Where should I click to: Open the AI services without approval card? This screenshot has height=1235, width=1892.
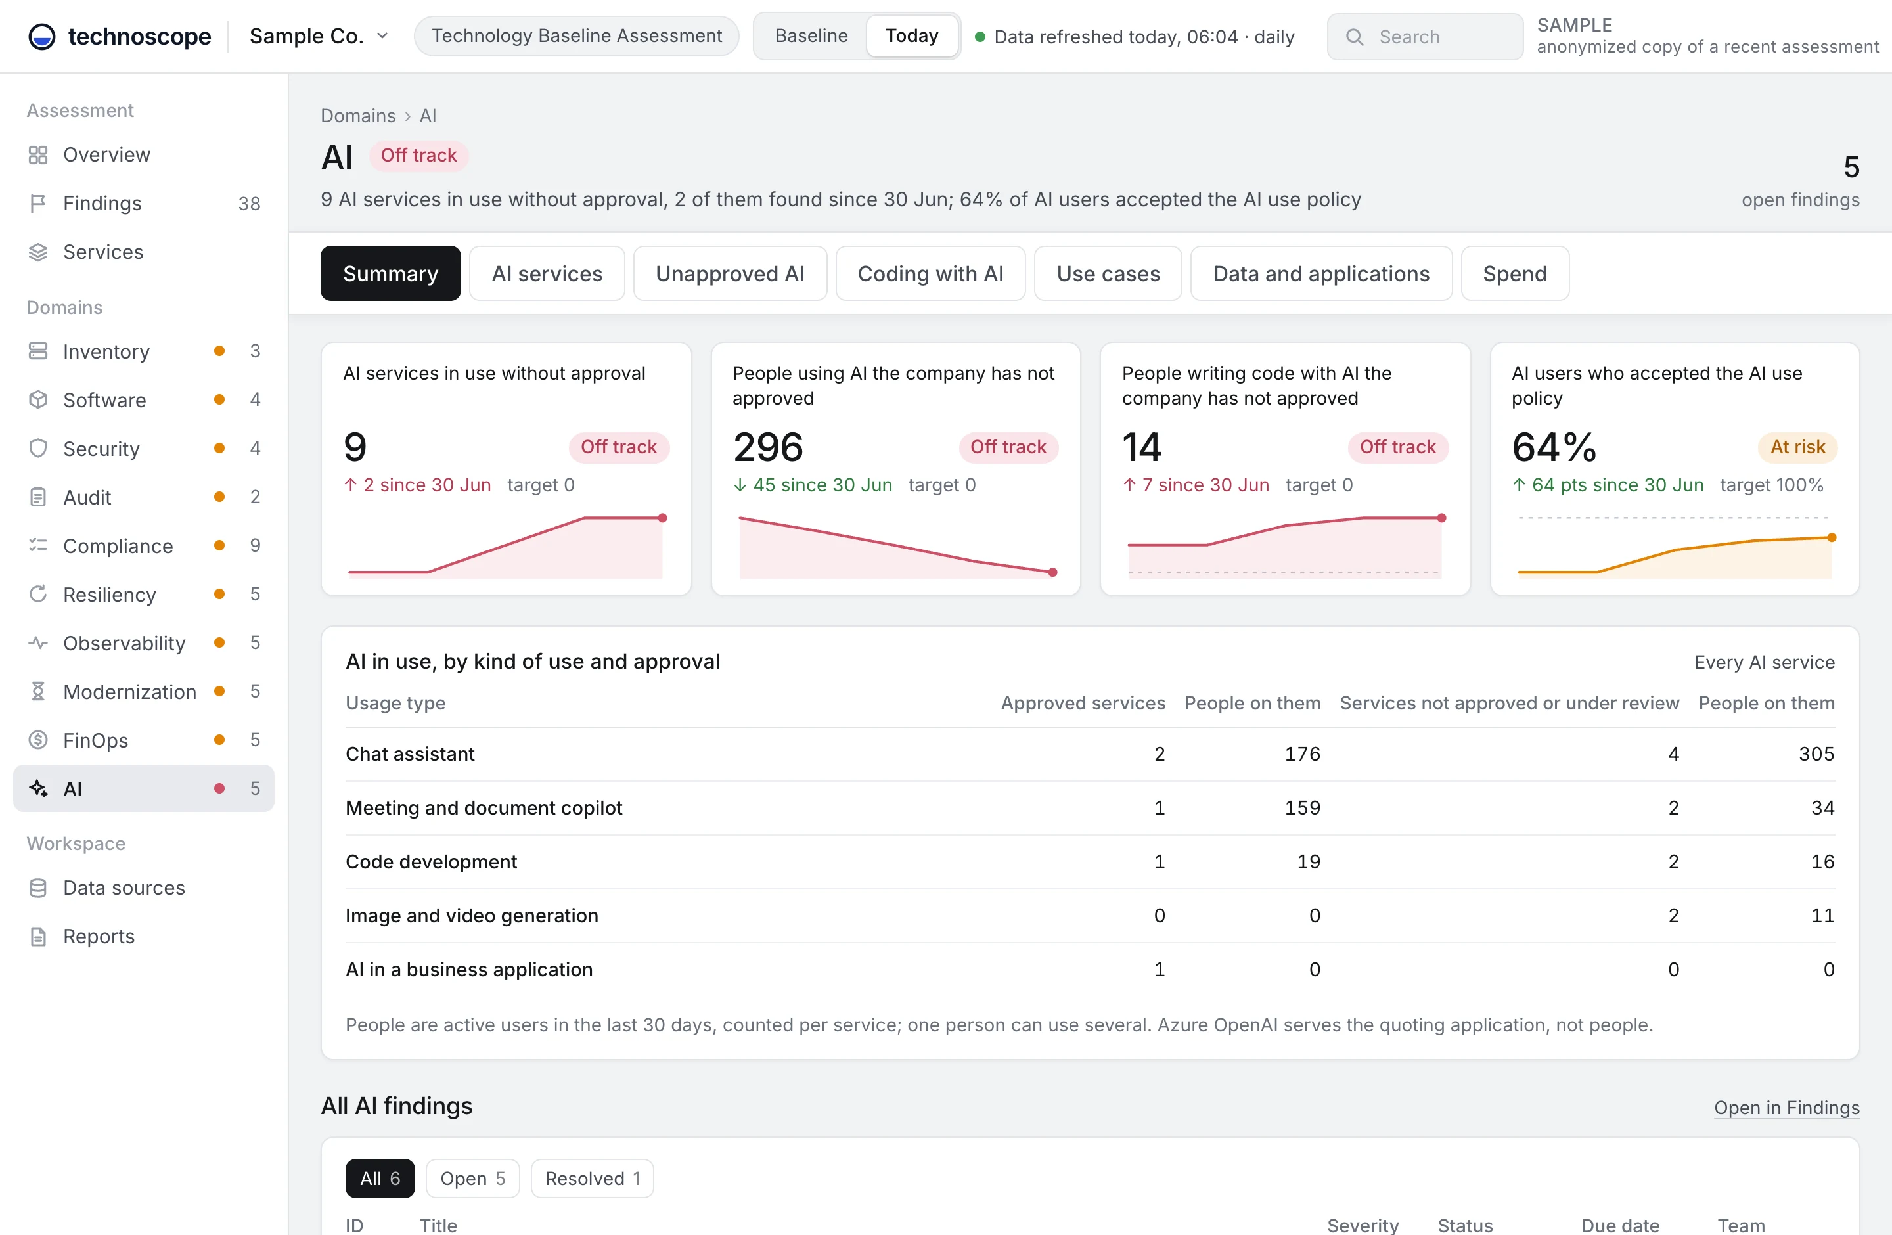click(x=506, y=469)
